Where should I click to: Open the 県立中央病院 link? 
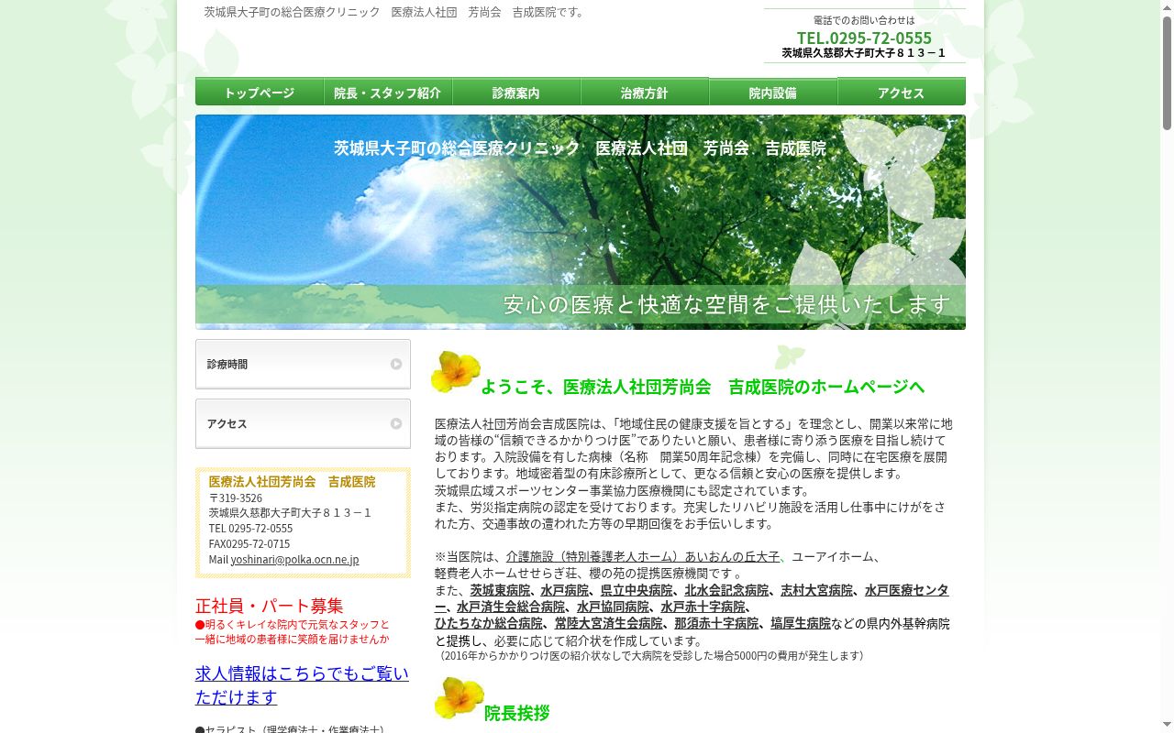click(x=637, y=590)
